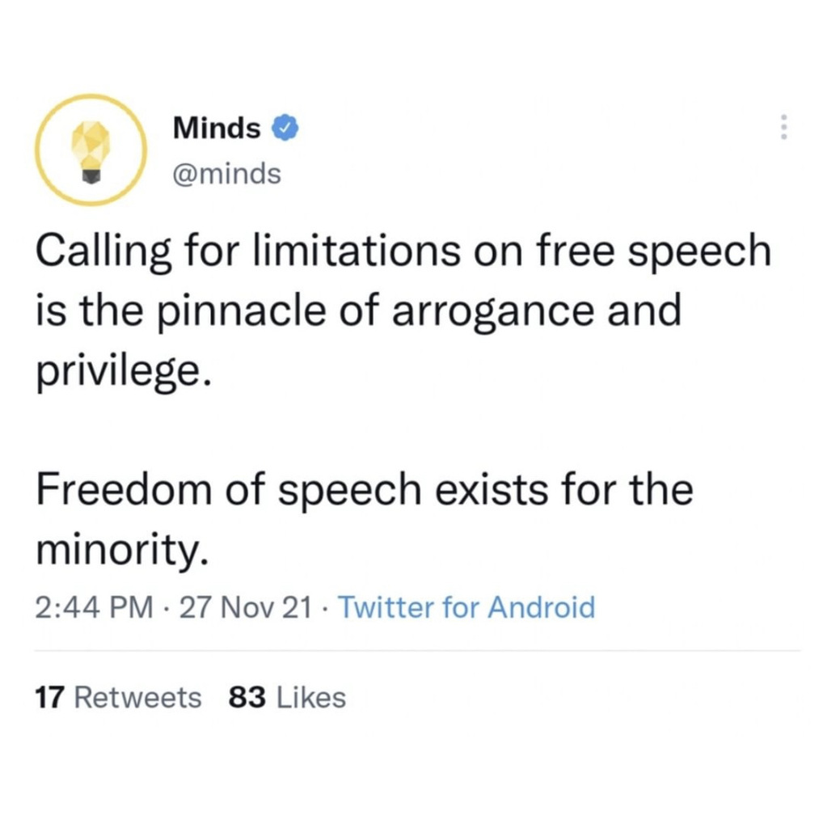Click the "Likes" label text

point(310,697)
